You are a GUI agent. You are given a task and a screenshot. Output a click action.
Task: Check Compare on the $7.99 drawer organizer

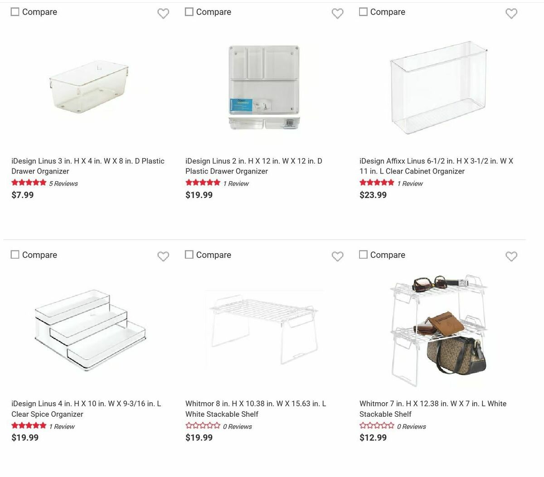15,12
